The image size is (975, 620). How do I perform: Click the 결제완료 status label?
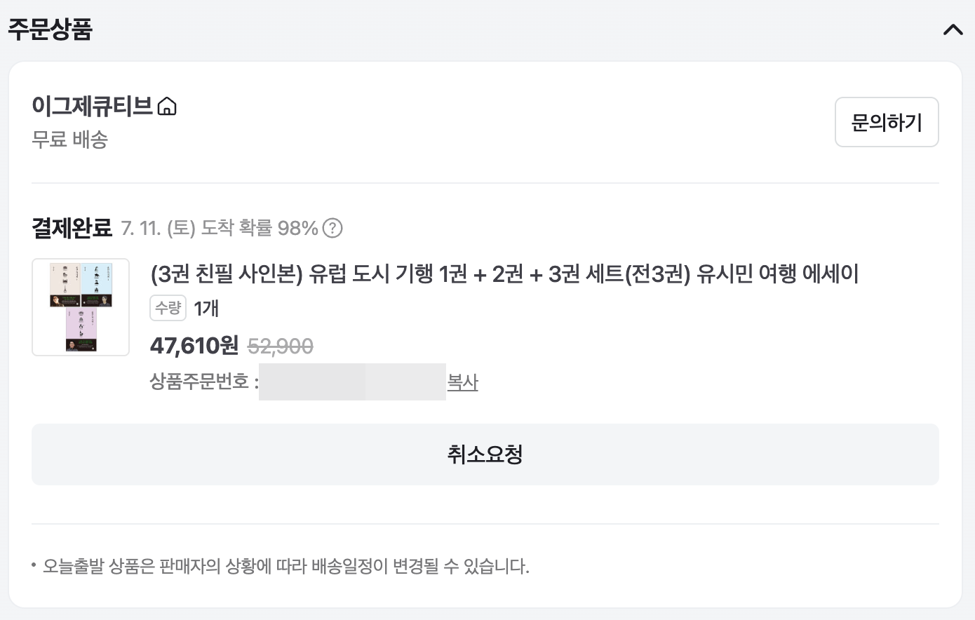click(x=72, y=228)
